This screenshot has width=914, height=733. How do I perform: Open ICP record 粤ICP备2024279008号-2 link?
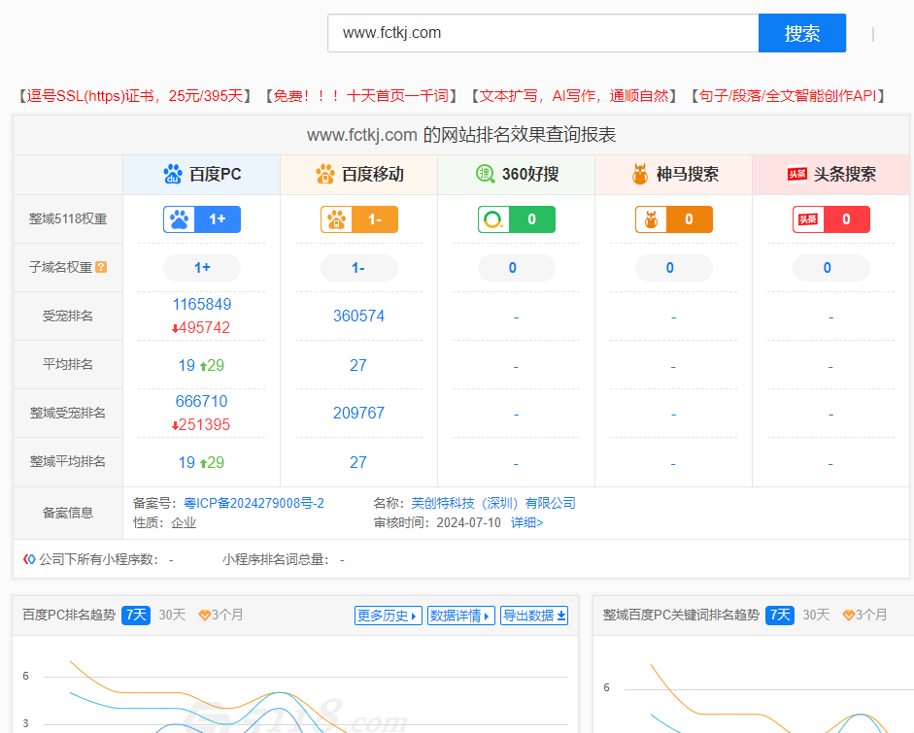(254, 504)
